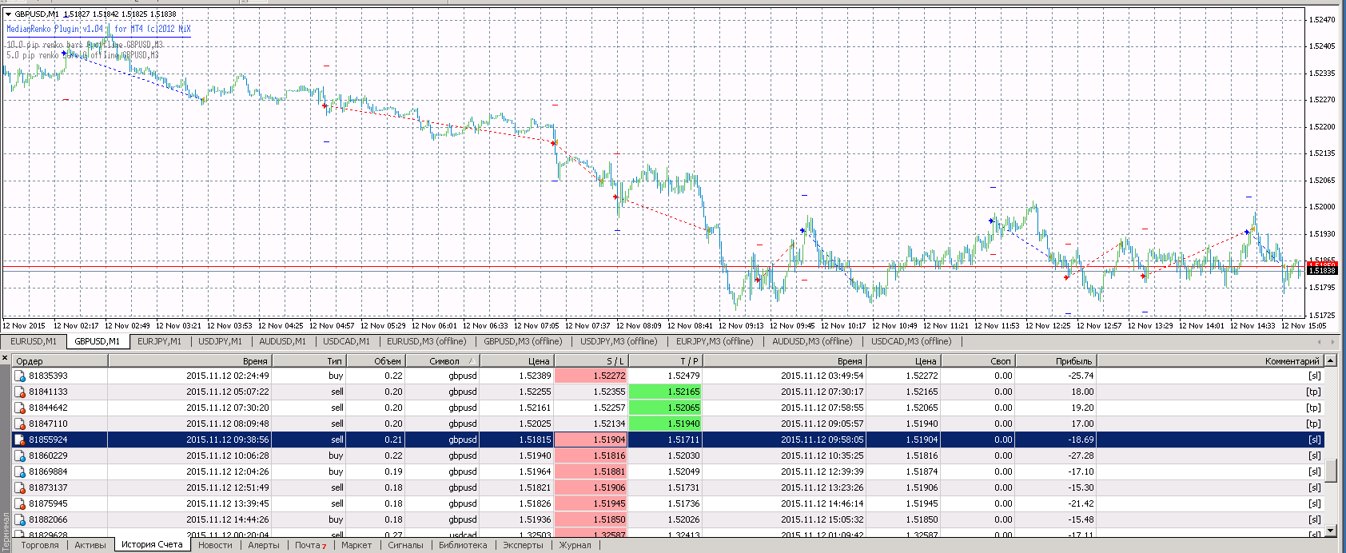Open the GBPUSD,M3 (offline) chart tab

coord(523,341)
